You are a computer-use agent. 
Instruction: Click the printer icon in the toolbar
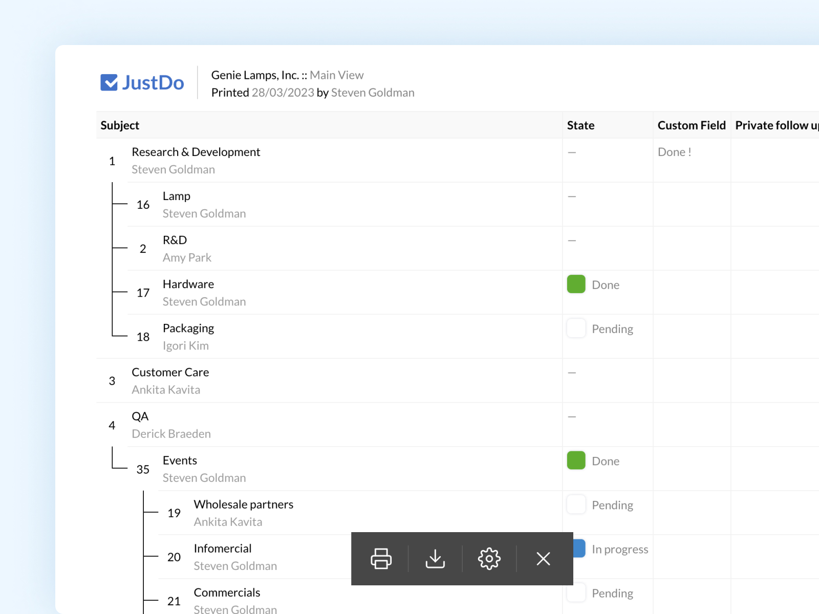point(381,558)
